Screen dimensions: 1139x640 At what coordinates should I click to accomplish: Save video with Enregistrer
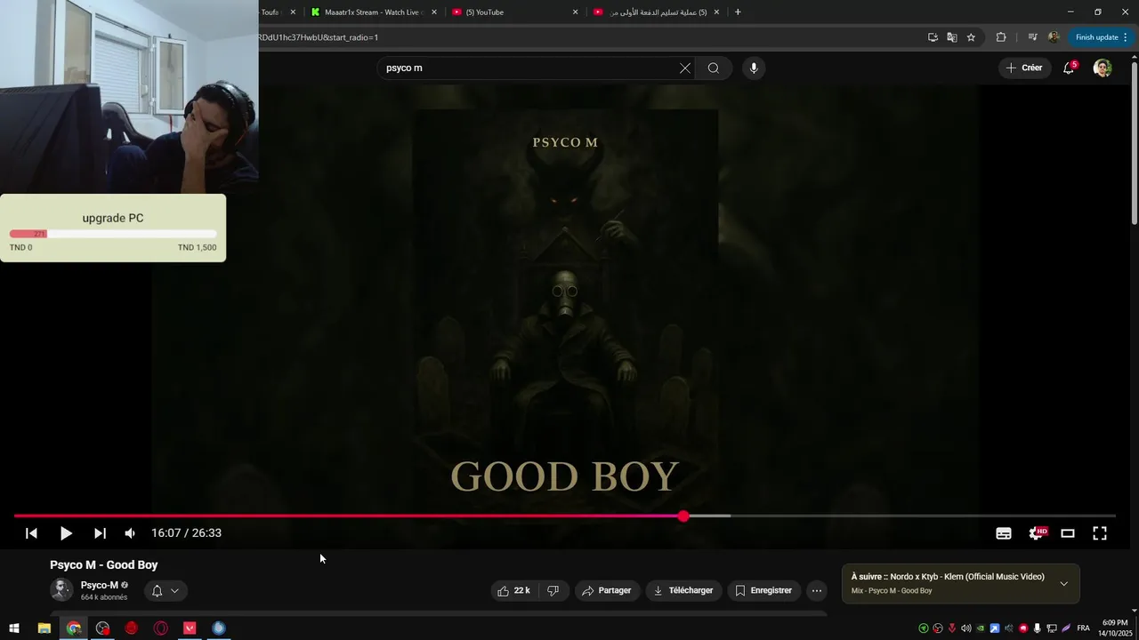[x=763, y=590]
